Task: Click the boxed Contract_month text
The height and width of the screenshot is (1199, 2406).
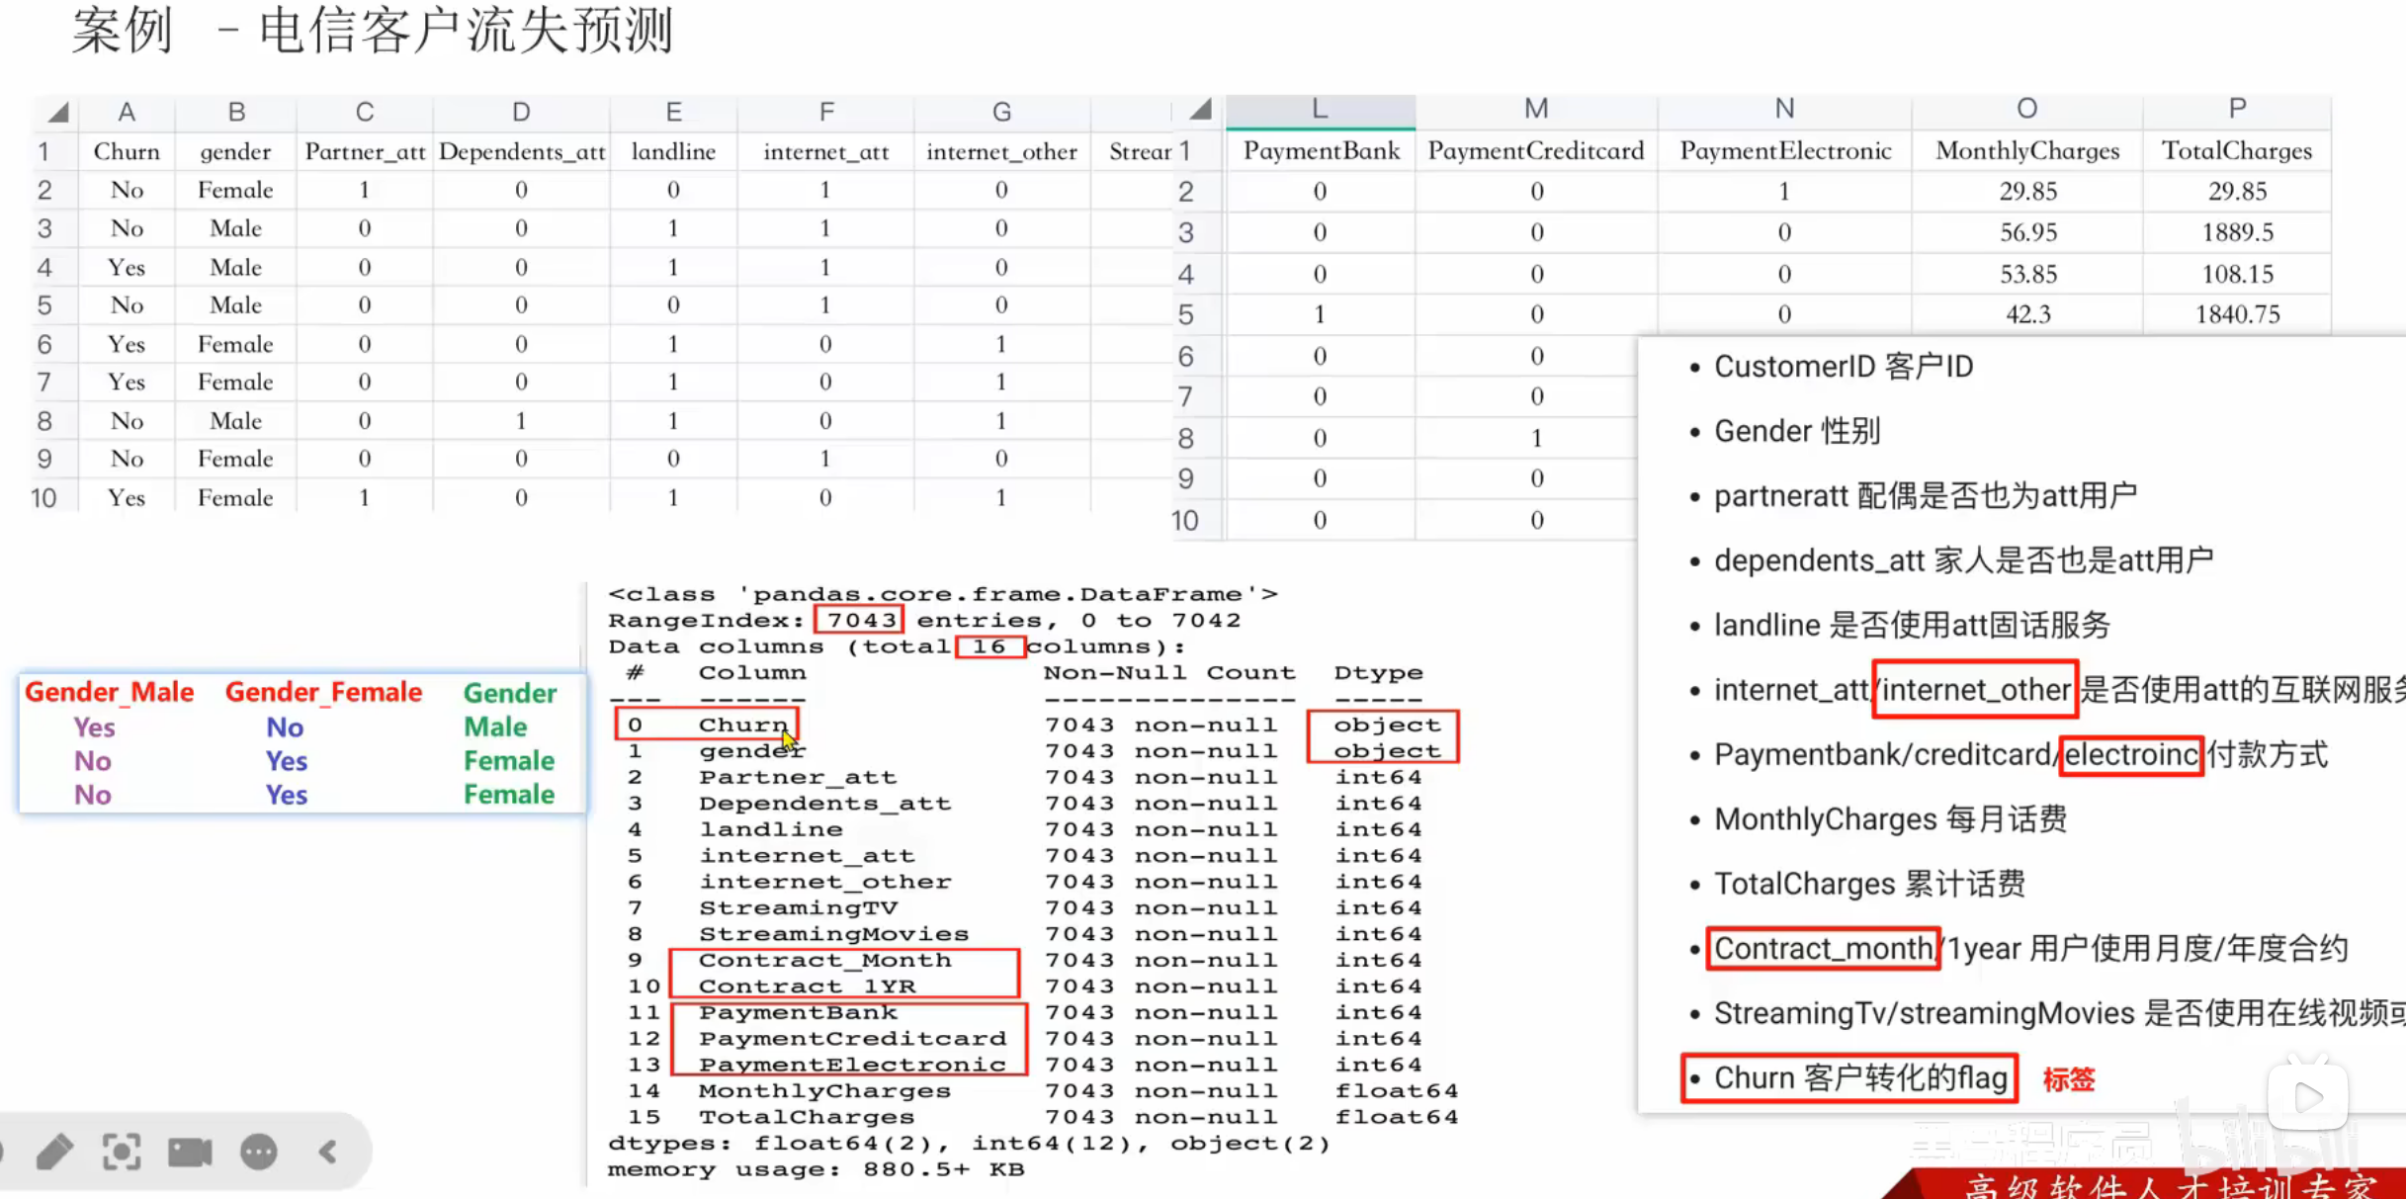Action: coord(1823,949)
